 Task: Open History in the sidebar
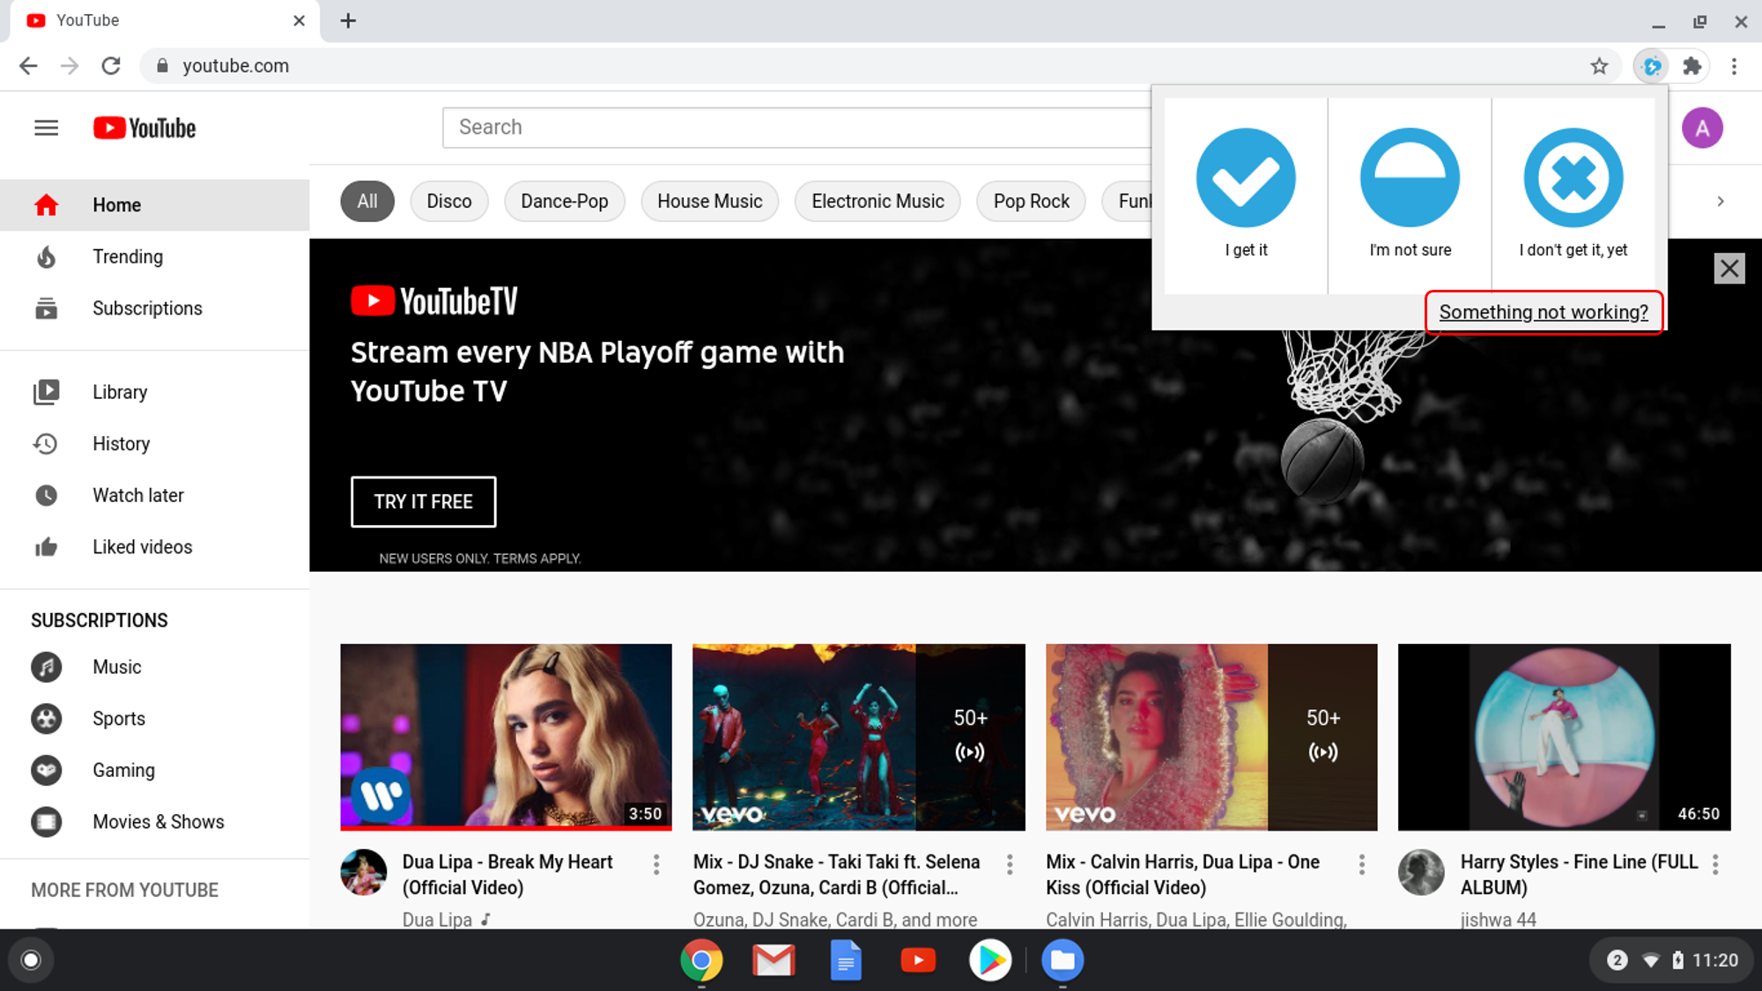pyautogui.click(x=155, y=444)
